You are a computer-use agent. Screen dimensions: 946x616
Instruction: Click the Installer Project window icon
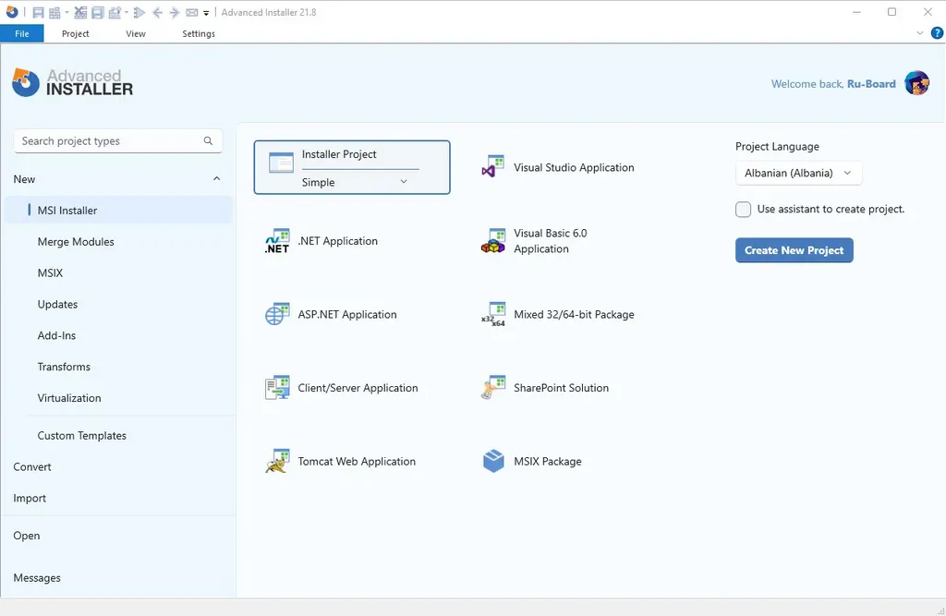point(281,163)
